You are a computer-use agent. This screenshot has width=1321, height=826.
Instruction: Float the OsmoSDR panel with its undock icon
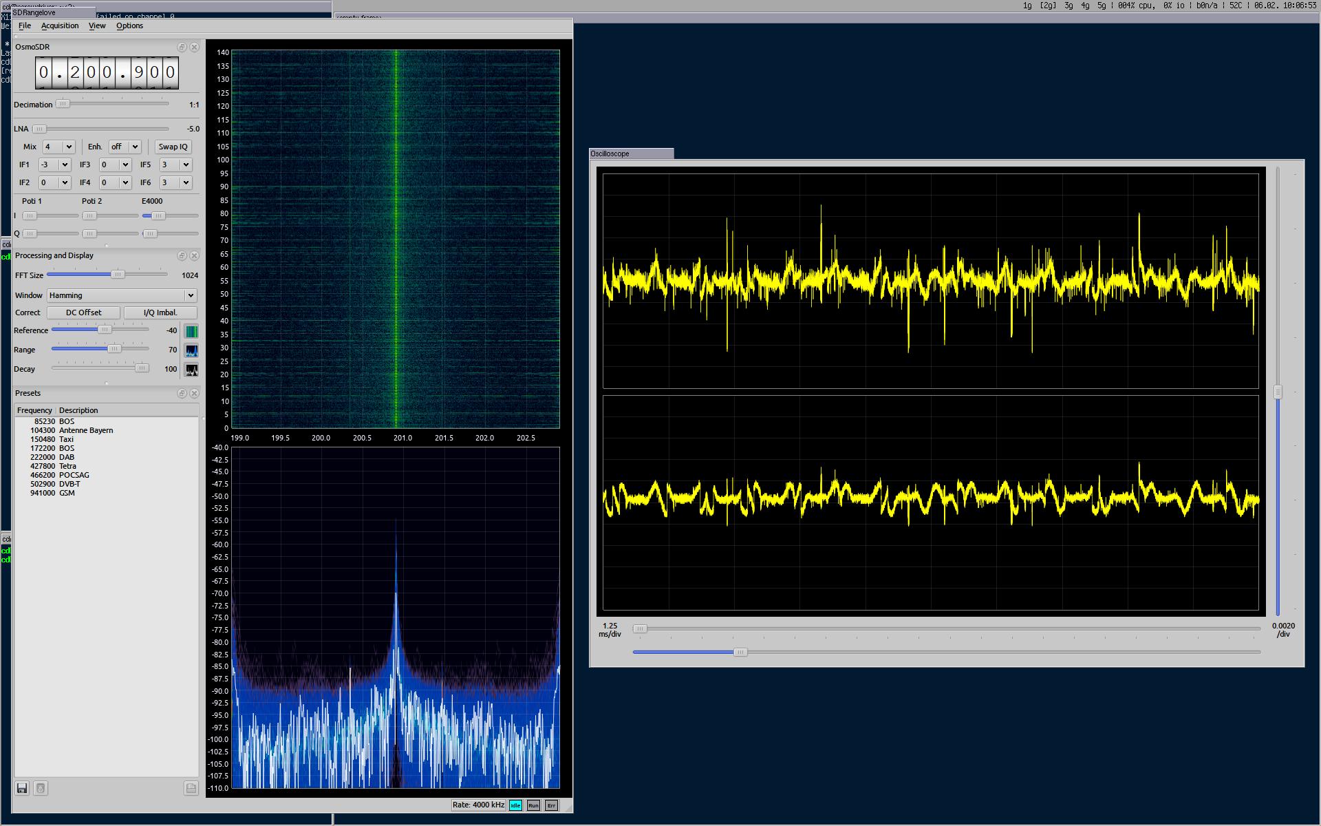click(x=182, y=47)
